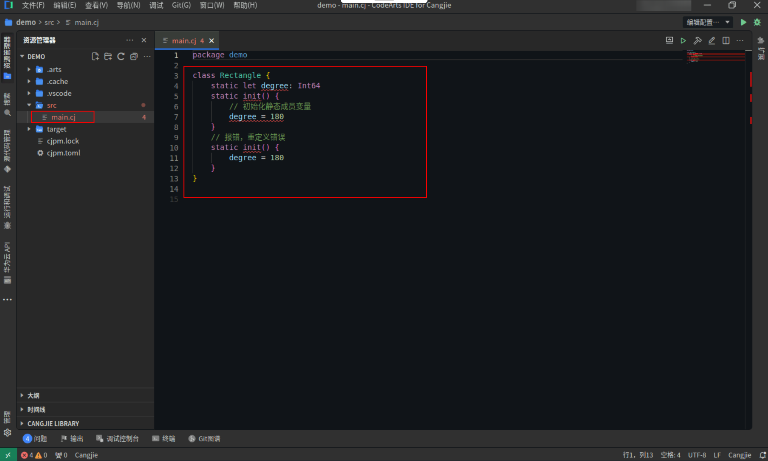Expand the .cache folder

coord(29,81)
